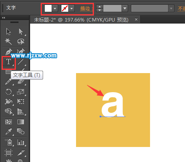This screenshot has height=162, width=185.
Task: Increase stroke weight with up stepper
Action: click(x=100, y=6)
